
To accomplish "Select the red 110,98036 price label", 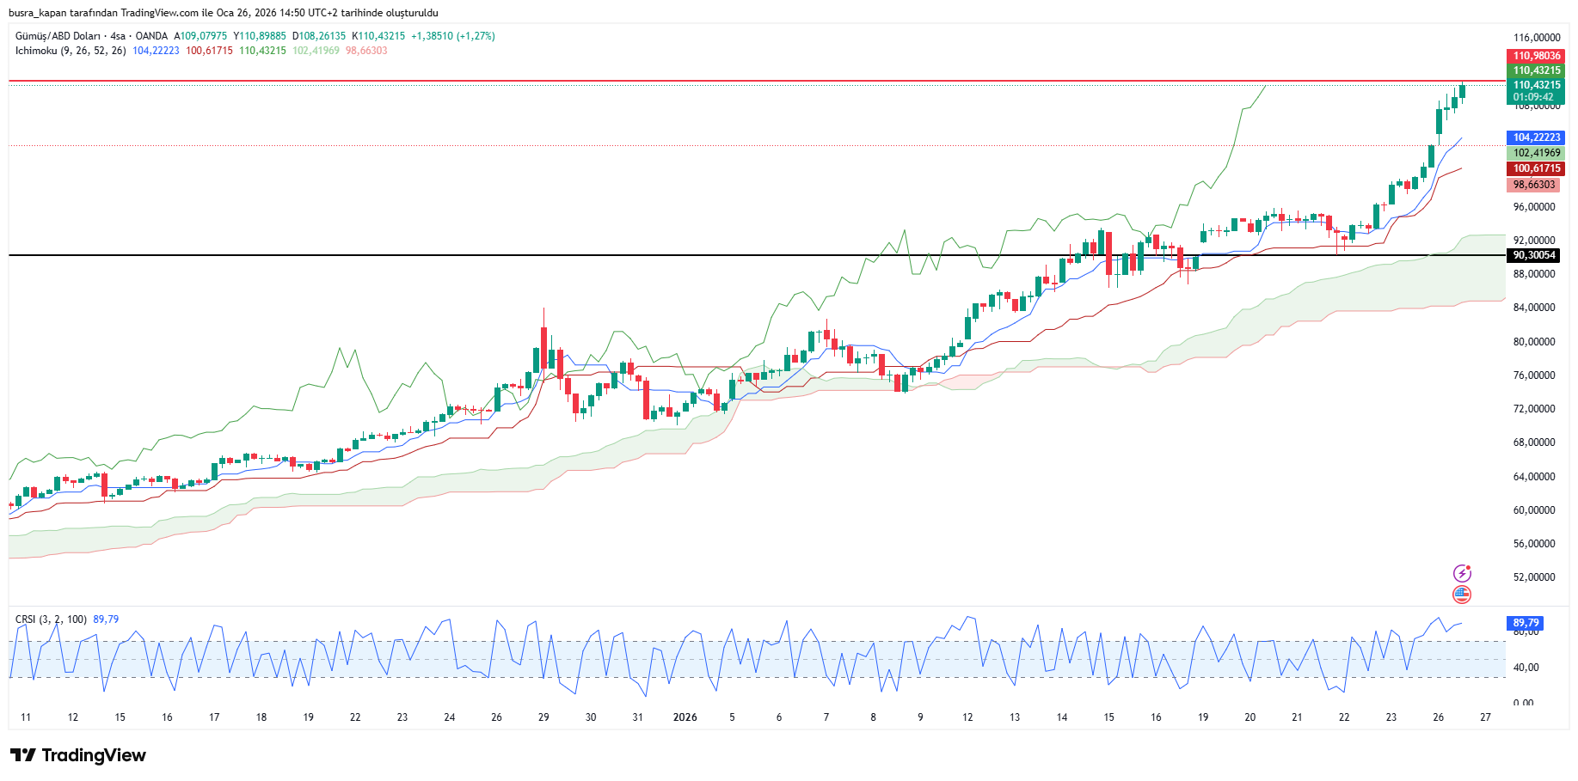I will pos(1536,56).
